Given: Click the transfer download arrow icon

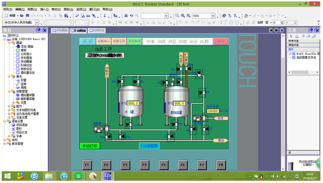Looking at the screenshot, I should click(105, 16).
